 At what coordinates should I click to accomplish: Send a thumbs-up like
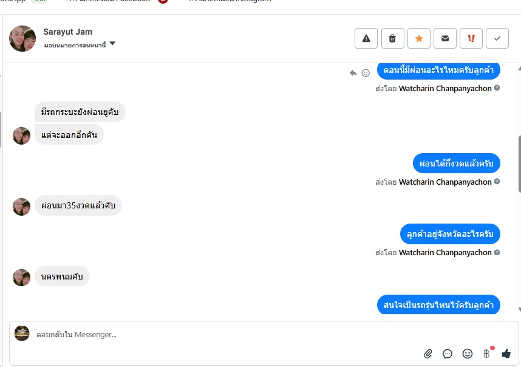[x=506, y=354]
